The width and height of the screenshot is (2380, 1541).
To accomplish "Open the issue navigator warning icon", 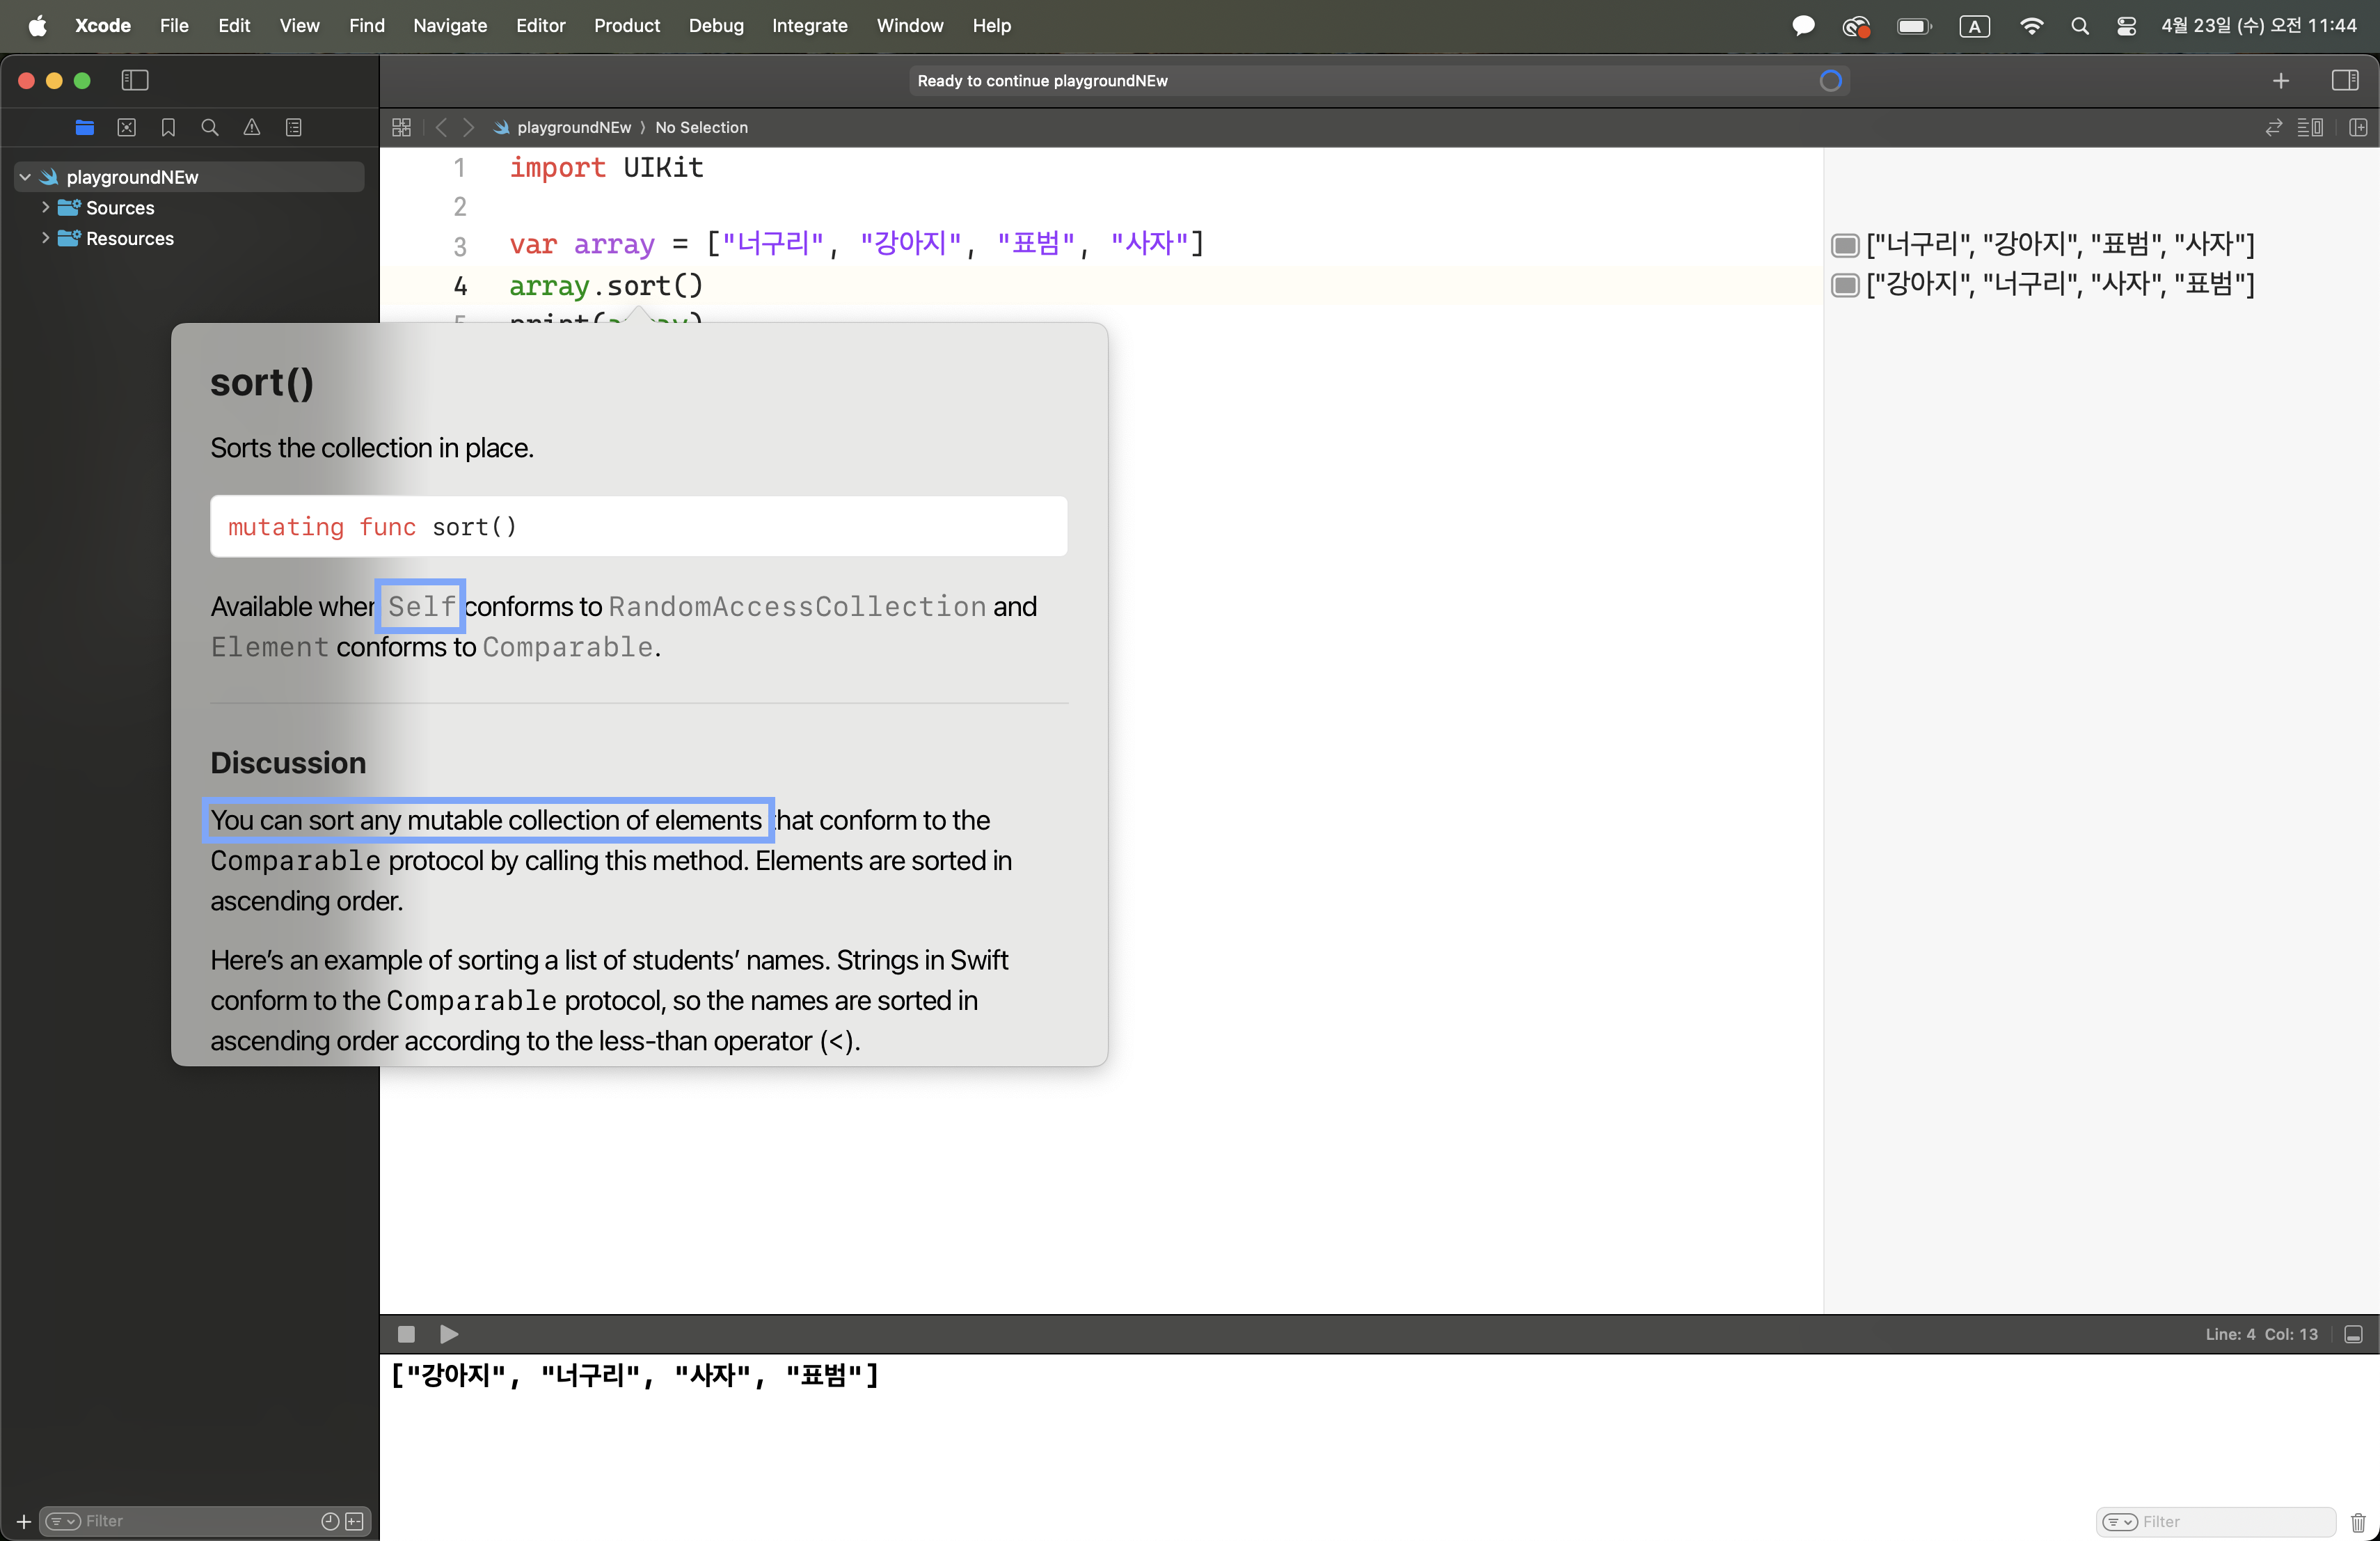I will (252, 127).
